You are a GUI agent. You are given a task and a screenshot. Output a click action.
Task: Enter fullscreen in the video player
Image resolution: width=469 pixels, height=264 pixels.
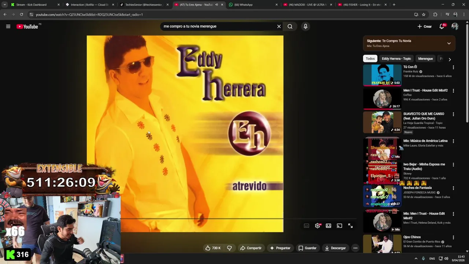tap(351, 226)
